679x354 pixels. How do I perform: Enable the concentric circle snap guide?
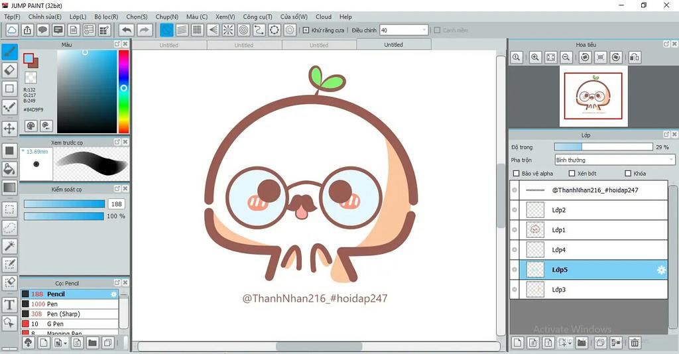pos(244,30)
